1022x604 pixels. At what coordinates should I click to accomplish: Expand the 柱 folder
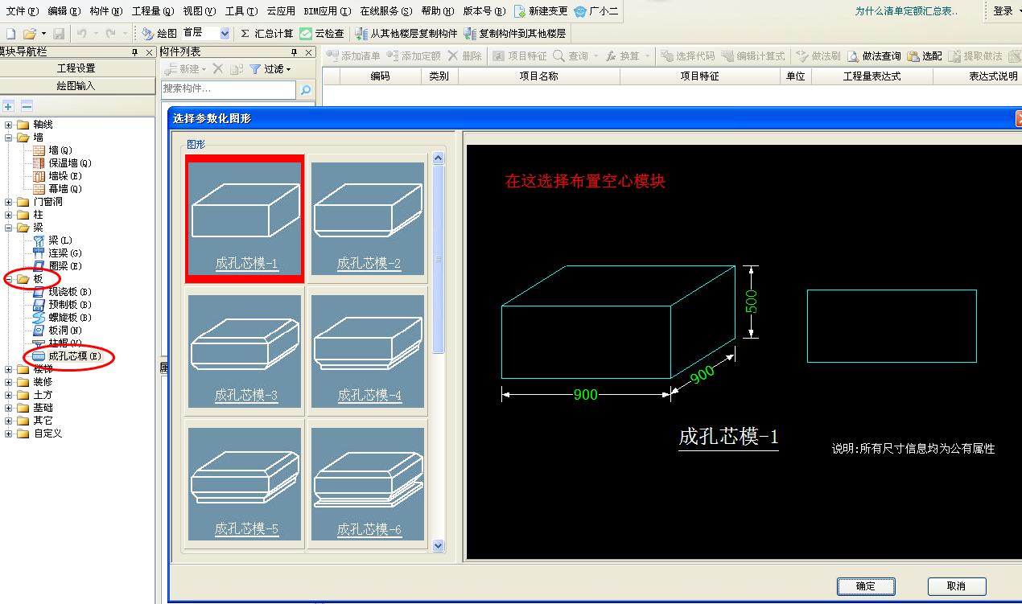coord(9,215)
